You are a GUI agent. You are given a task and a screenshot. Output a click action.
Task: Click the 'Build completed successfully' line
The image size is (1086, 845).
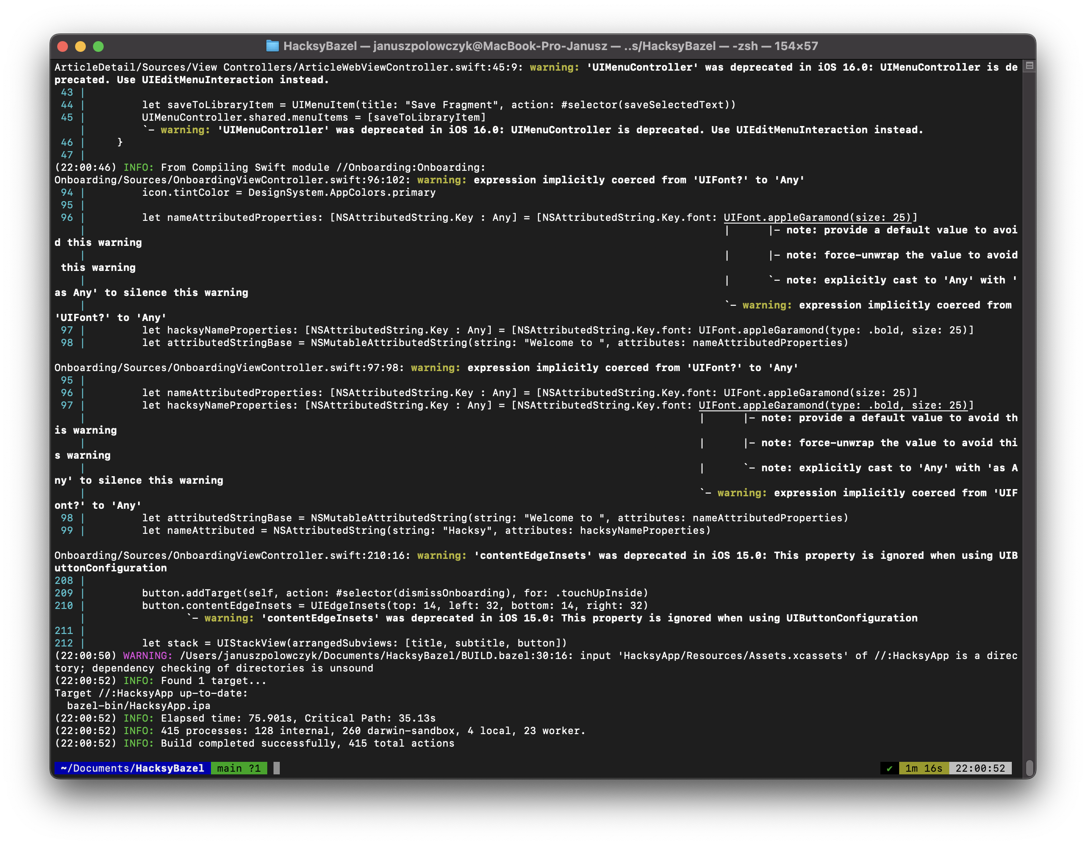[307, 743]
